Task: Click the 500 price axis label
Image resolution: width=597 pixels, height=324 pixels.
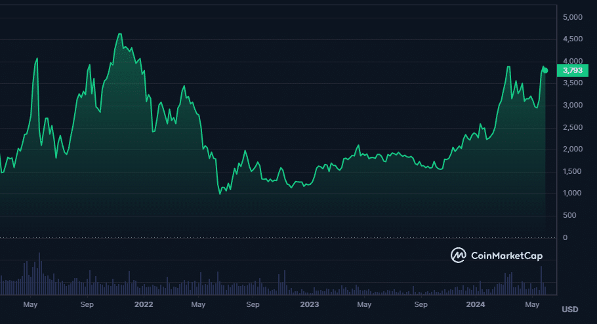Action: (571, 216)
